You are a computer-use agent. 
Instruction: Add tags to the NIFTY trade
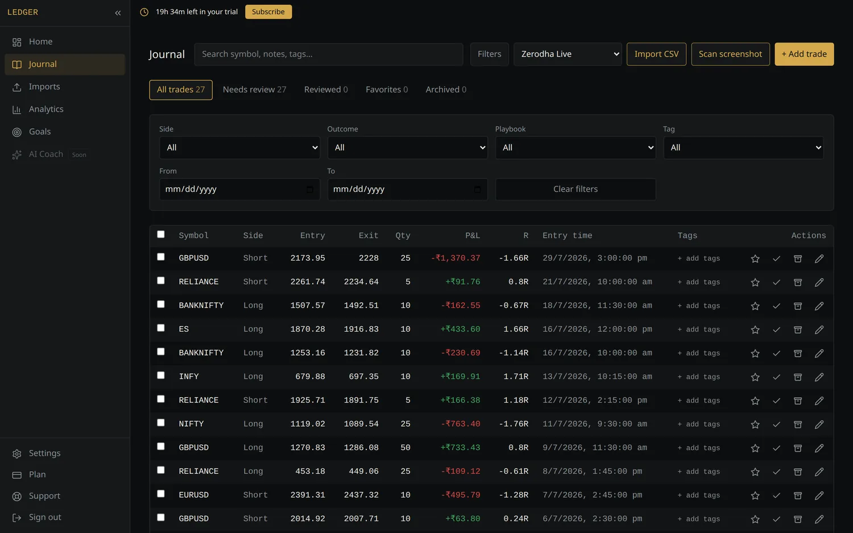pos(699,424)
